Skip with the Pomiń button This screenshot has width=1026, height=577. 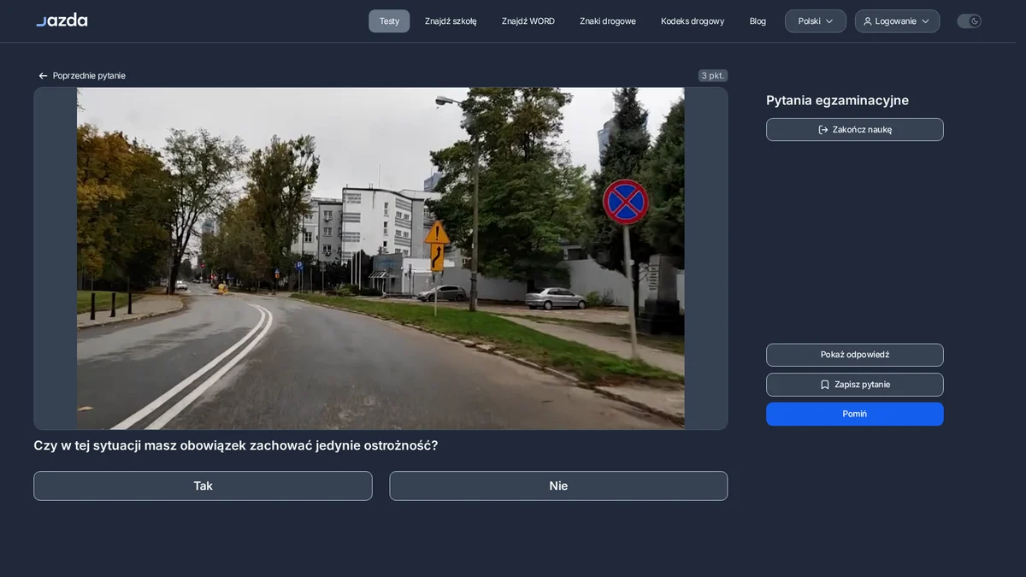click(855, 414)
